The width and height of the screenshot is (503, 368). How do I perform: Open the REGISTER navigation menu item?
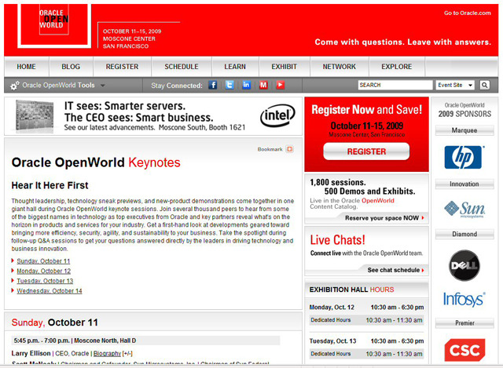point(123,67)
